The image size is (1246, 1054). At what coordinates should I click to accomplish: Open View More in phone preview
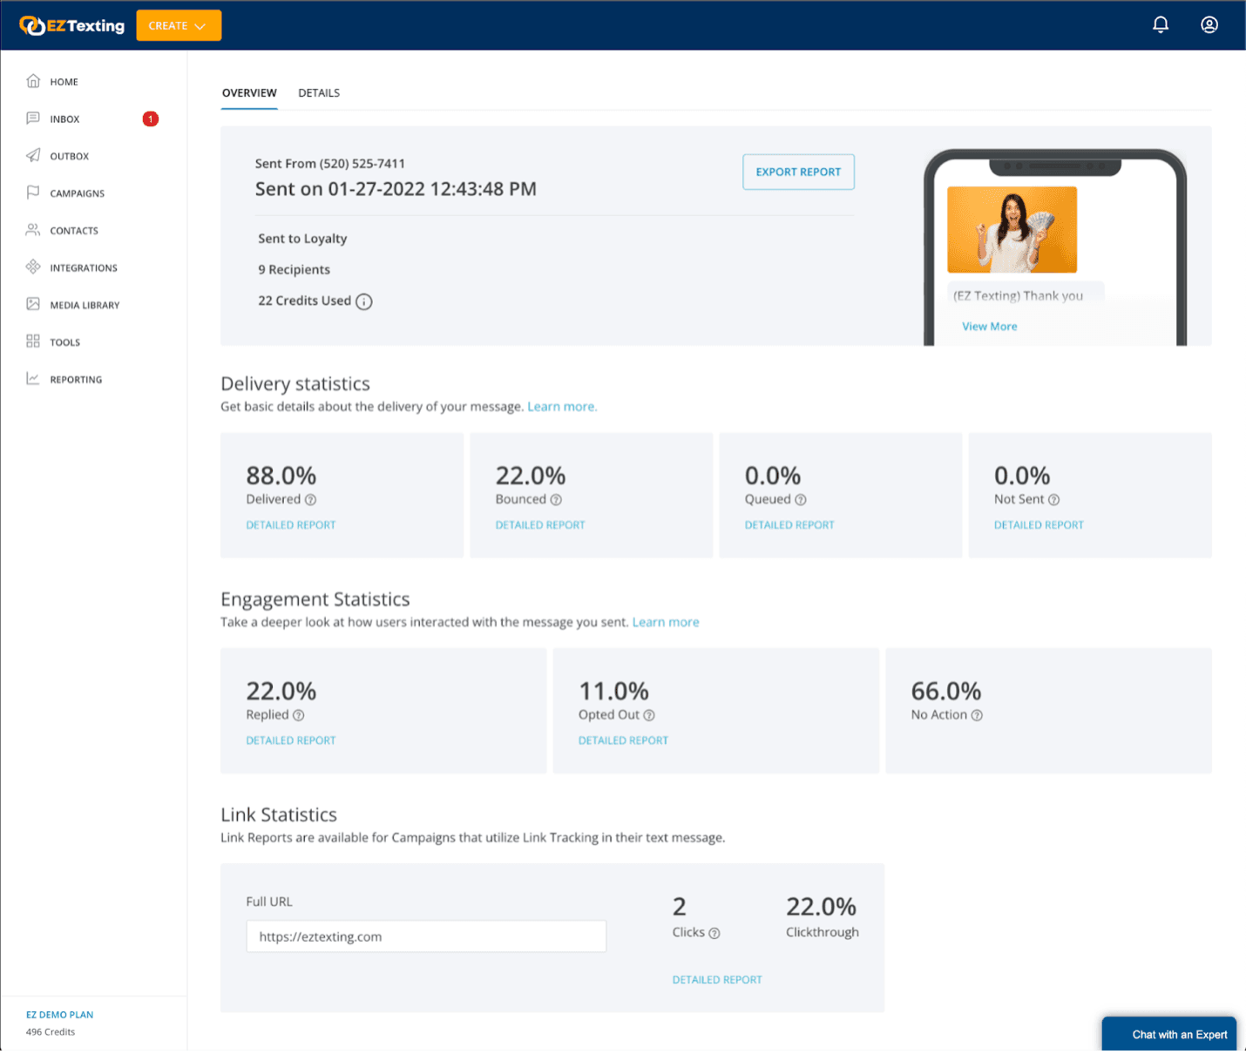coord(989,327)
